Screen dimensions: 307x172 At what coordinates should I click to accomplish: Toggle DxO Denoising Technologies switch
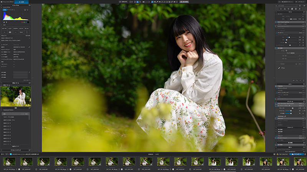(276, 104)
